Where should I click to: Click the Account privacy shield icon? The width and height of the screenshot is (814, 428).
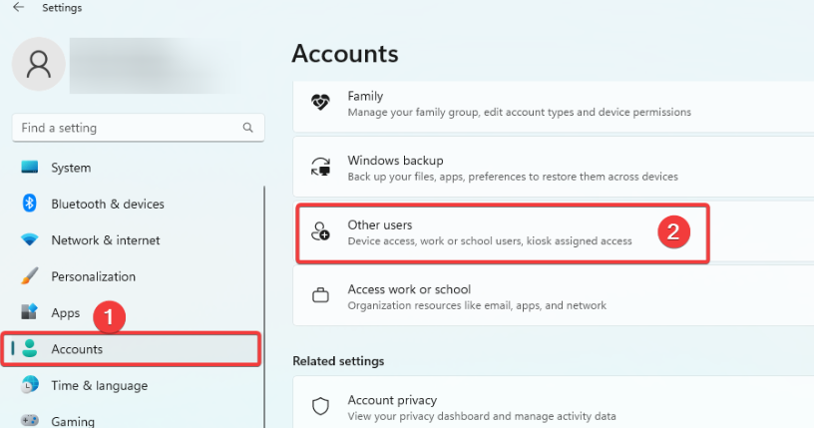320,407
